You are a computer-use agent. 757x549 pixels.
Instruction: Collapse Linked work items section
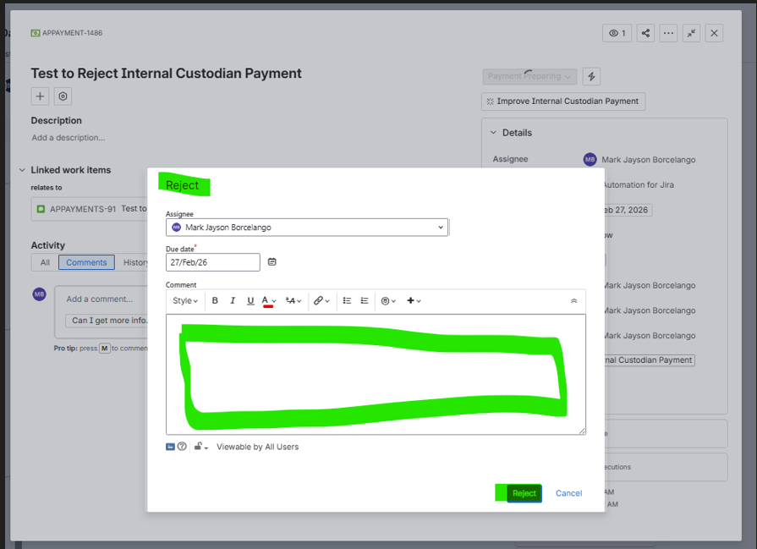pyautogui.click(x=22, y=170)
